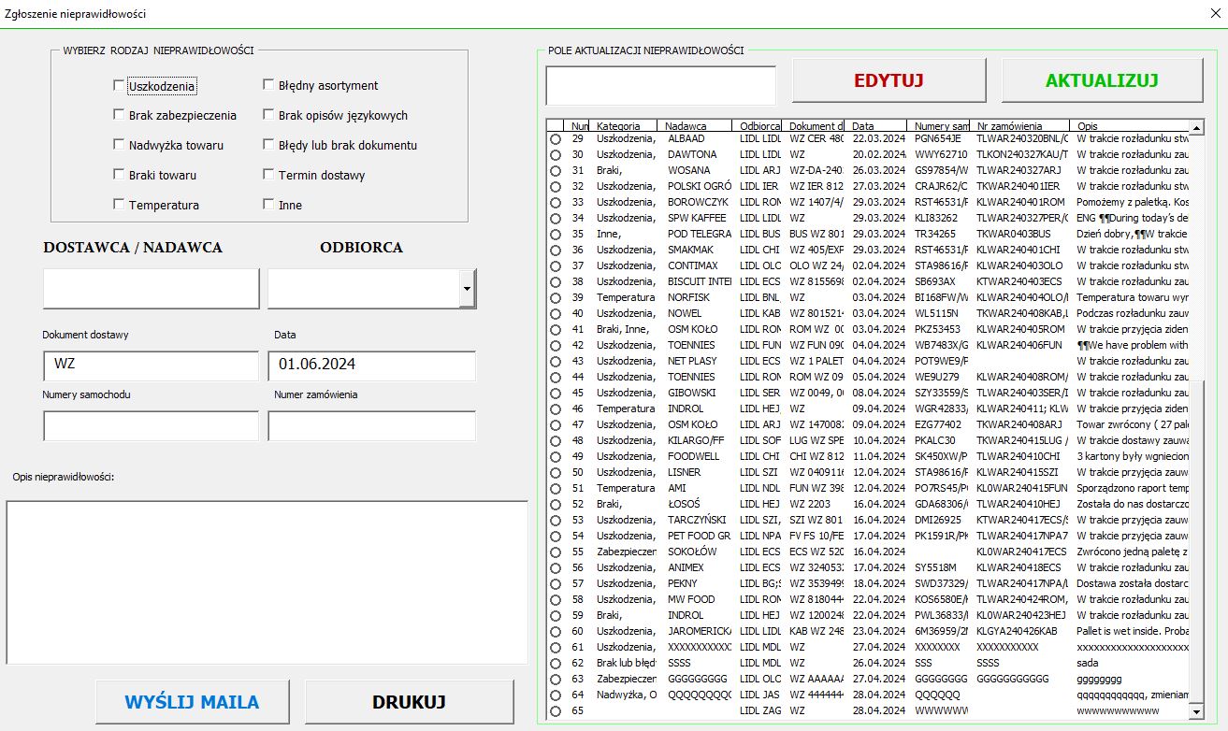The image size is (1228, 731).
Task: Click PET FOOD GR cell in row 54
Action: [x=699, y=537]
